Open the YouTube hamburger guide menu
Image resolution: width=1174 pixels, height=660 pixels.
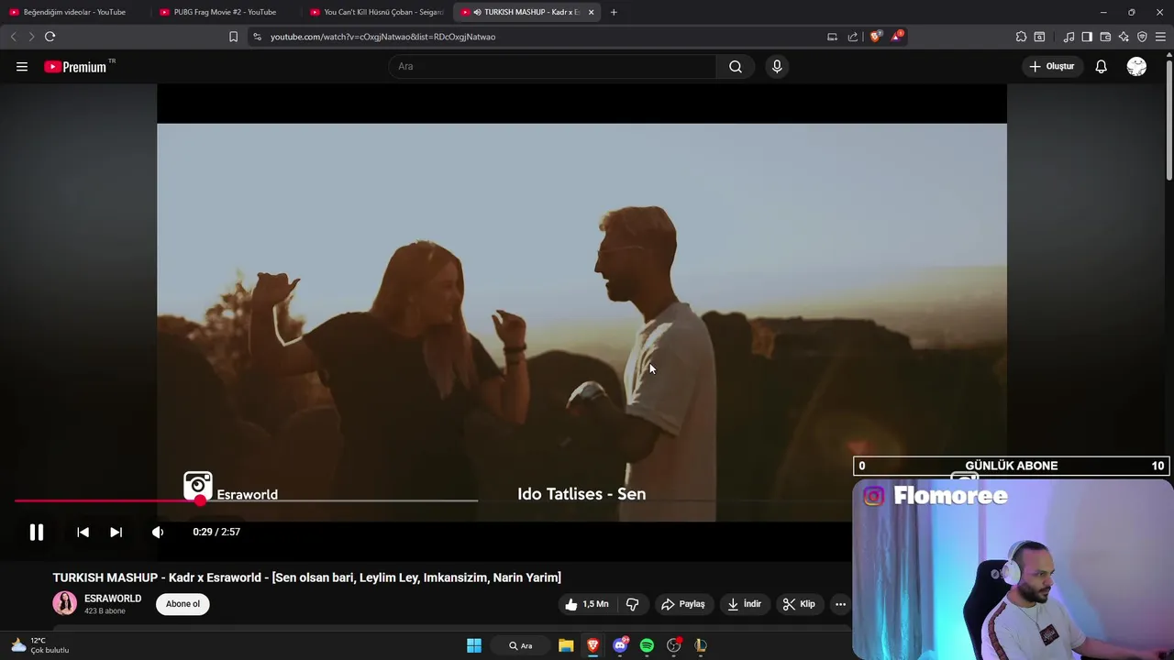tap(22, 67)
